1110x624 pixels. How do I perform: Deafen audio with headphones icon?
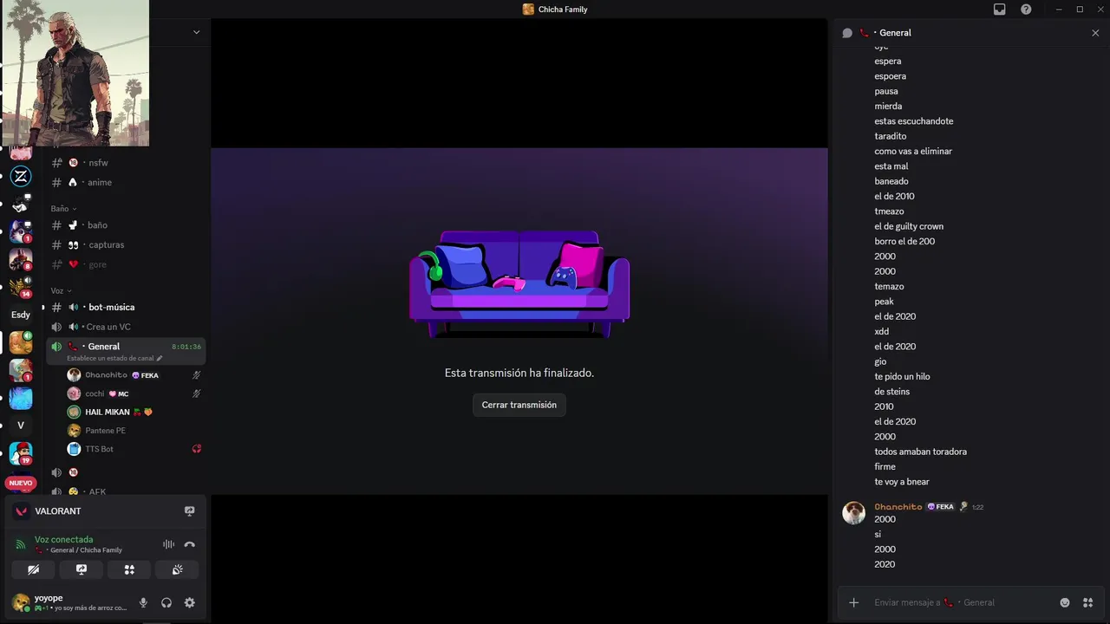[x=166, y=602]
